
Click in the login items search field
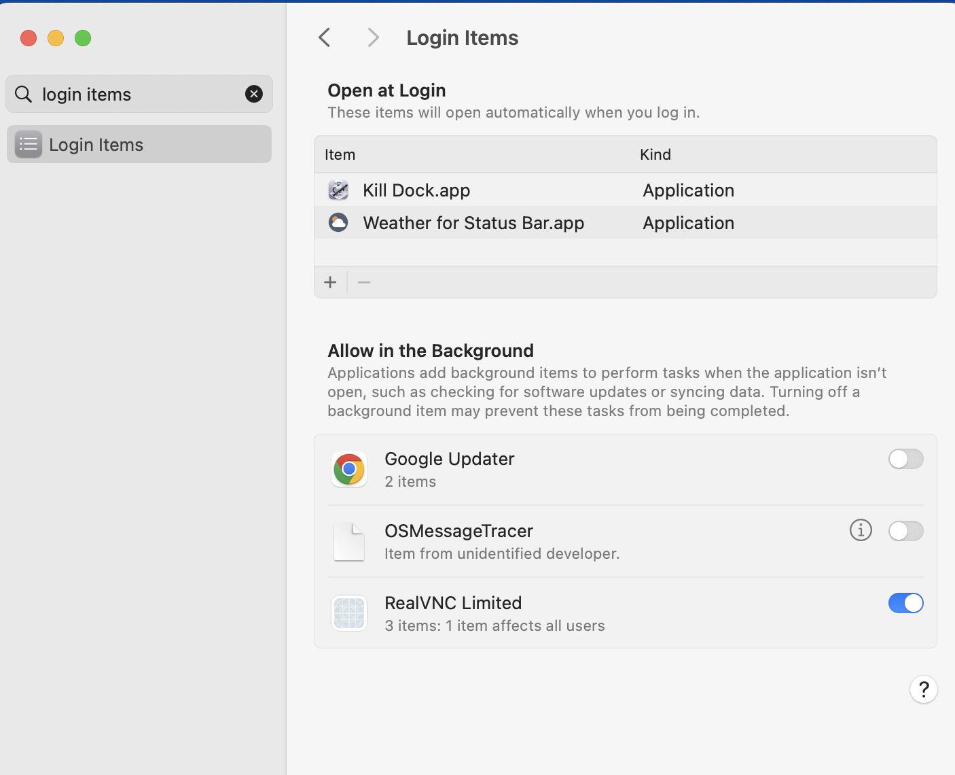click(136, 94)
